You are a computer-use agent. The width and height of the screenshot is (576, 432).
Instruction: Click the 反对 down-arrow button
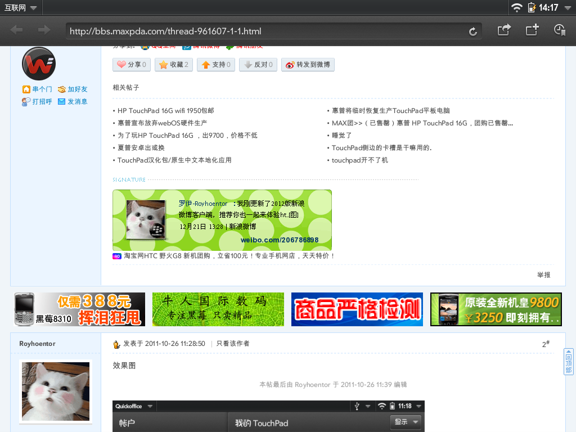pos(258,65)
